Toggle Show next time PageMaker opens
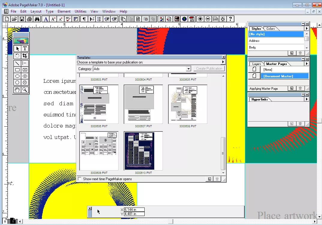Image resolution: width=322 pixels, height=225 pixels. 80,179
